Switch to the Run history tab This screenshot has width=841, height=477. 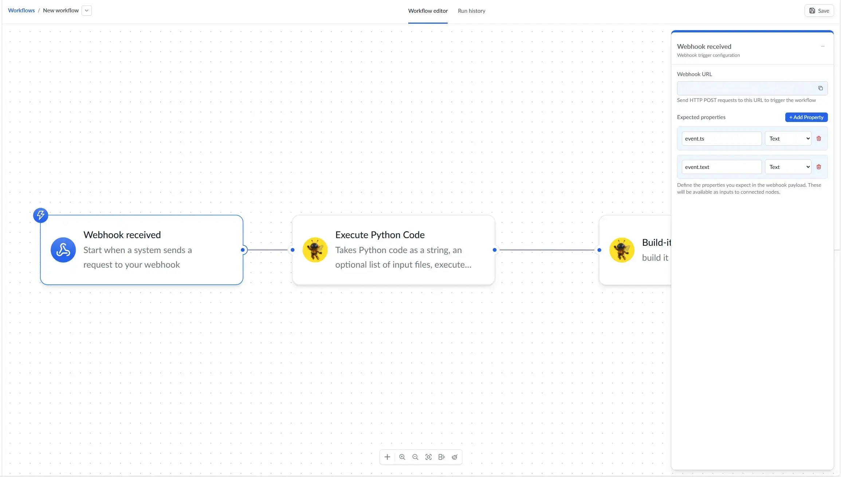[x=472, y=11]
